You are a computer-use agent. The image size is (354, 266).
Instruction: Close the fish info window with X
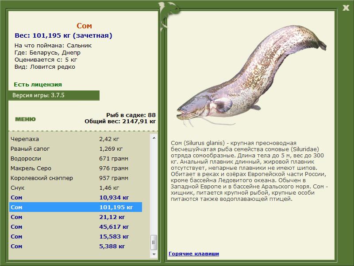346,8
